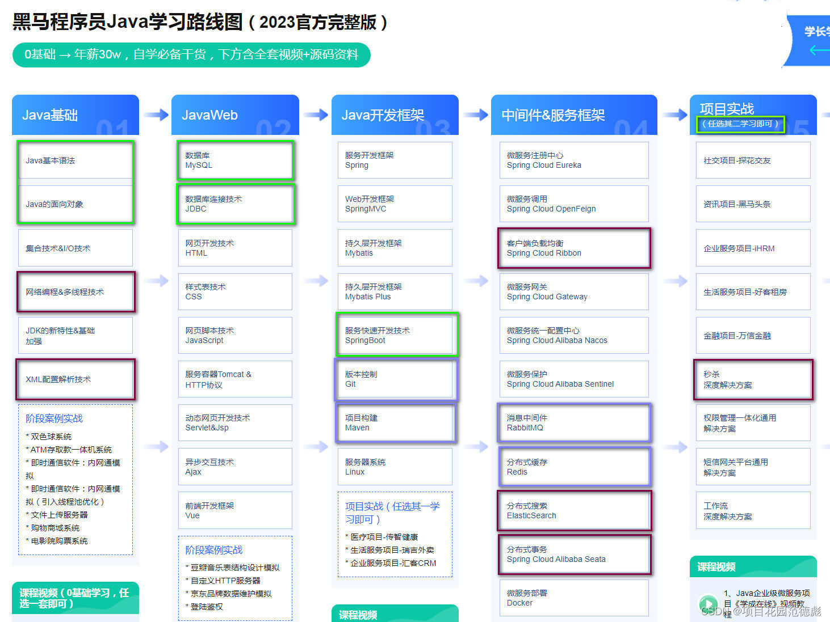This screenshot has width=830, height=622.
Task: Select the Servlet&Jsp card
Action: coord(235,422)
